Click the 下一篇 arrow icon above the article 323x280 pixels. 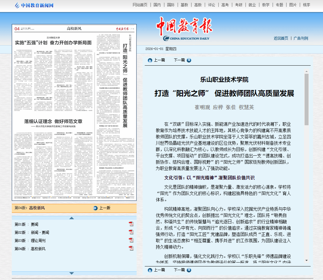coord(189,60)
